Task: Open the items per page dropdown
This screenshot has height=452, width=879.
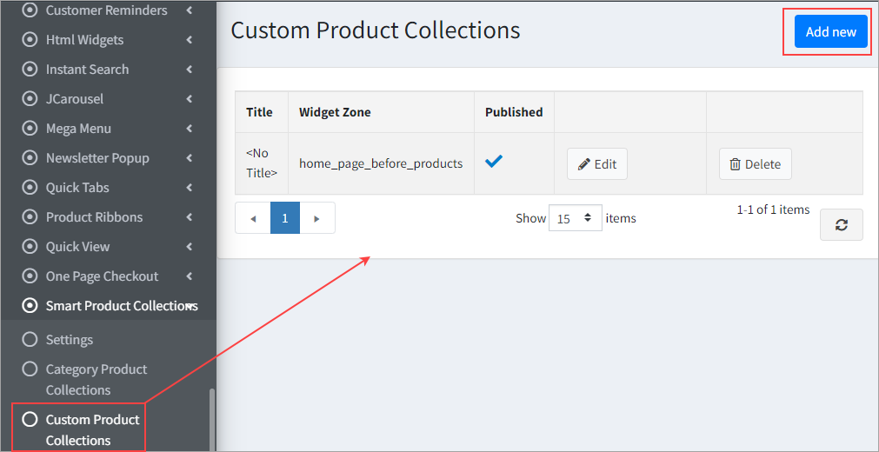Action: [x=575, y=218]
